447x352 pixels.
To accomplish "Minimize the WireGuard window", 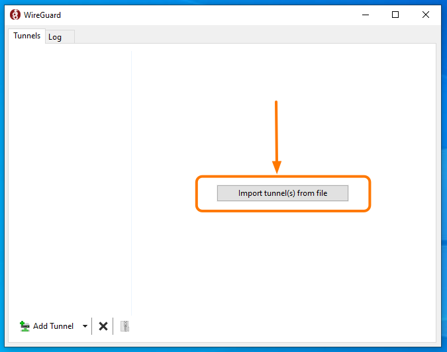I will [365, 15].
